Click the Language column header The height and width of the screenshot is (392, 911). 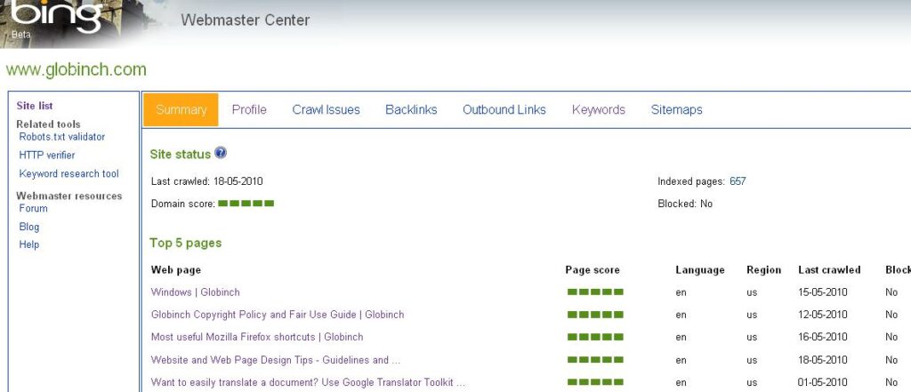(700, 270)
